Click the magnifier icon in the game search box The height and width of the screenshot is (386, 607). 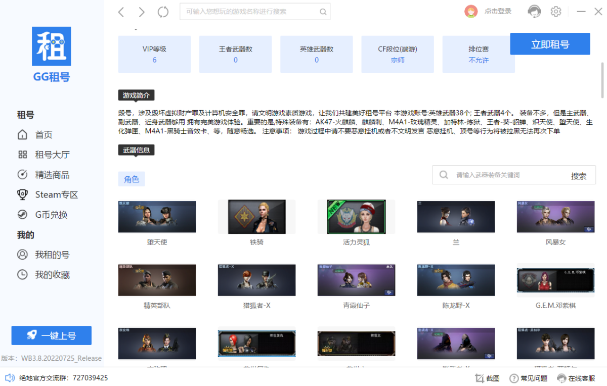point(323,12)
